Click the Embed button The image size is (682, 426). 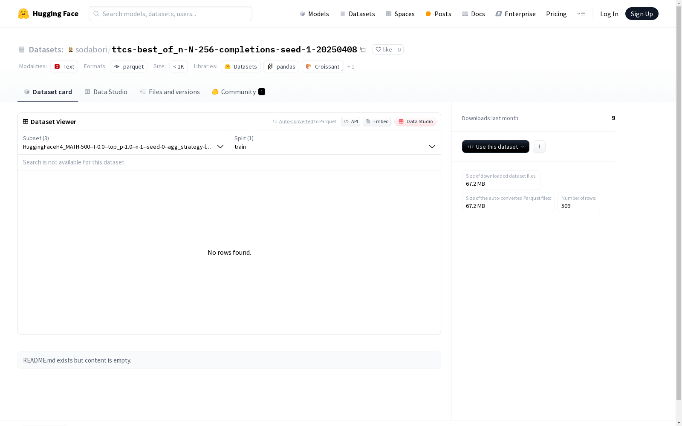(377, 121)
